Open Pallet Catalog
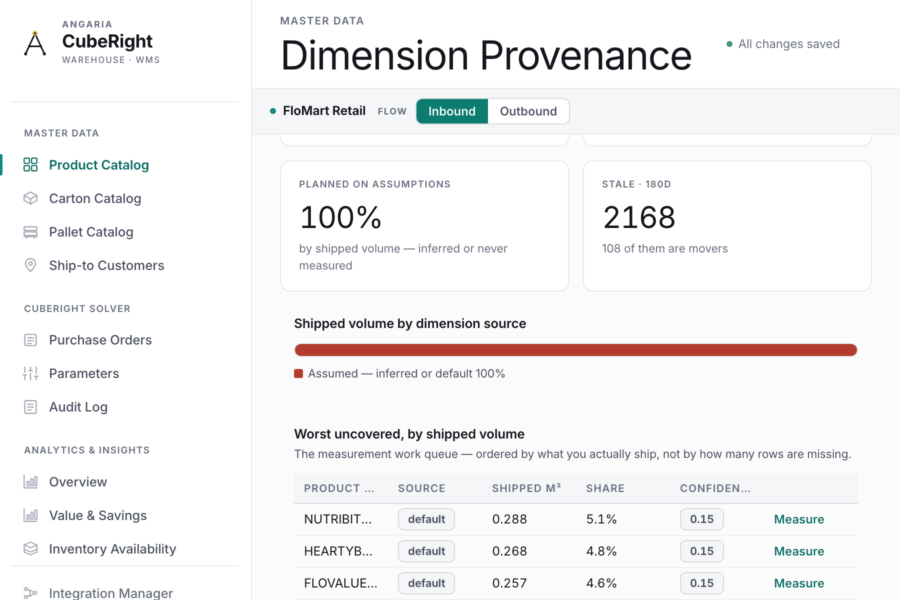Viewport: 900px width, 600px height. 91,232
